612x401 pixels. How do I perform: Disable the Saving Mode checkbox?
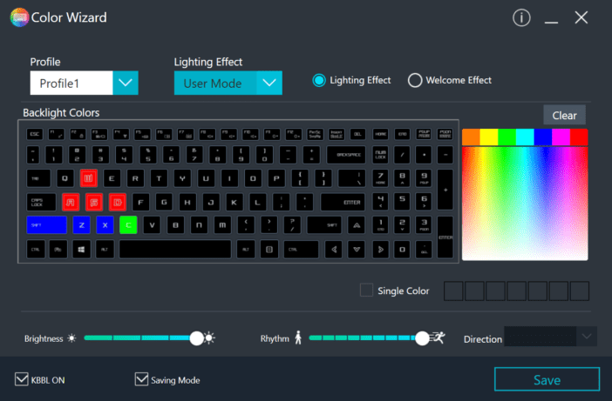[141, 379]
